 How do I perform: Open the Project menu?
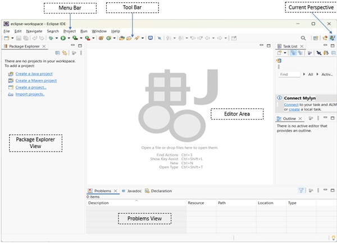click(70, 31)
